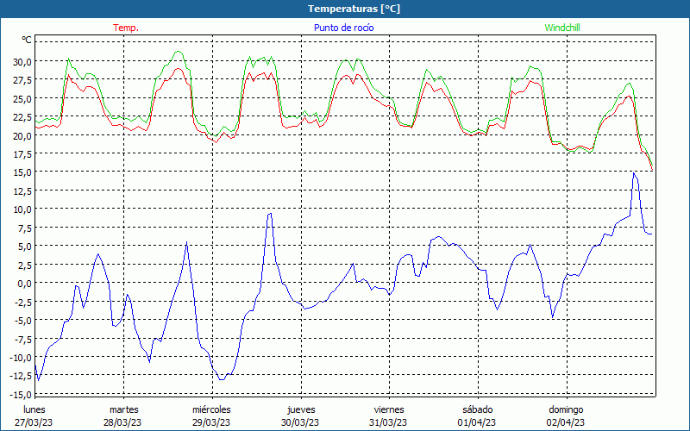Click the '-7,5' y-axis value
Image resolution: width=690 pixels, height=431 pixels.
click(x=22, y=339)
